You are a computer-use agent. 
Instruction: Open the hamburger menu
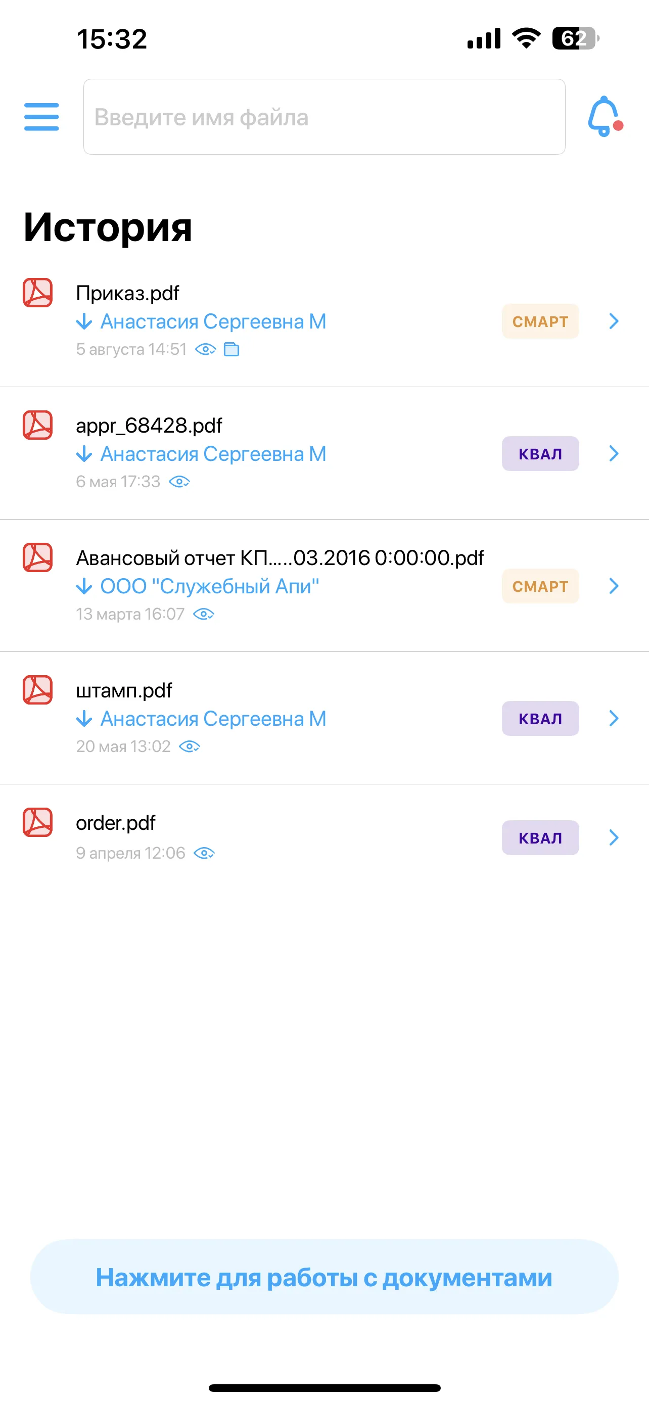pos(41,117)
